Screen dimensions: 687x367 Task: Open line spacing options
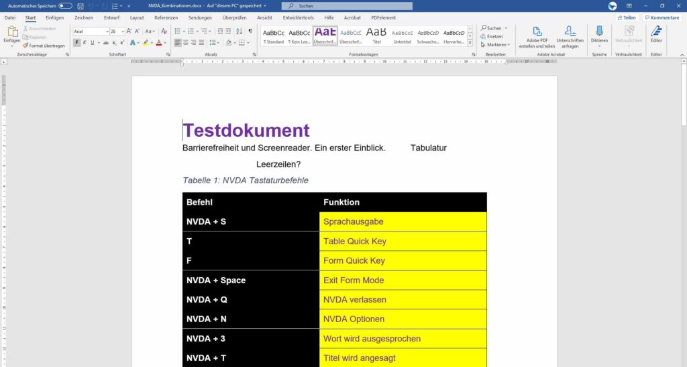tap(214, 42)
